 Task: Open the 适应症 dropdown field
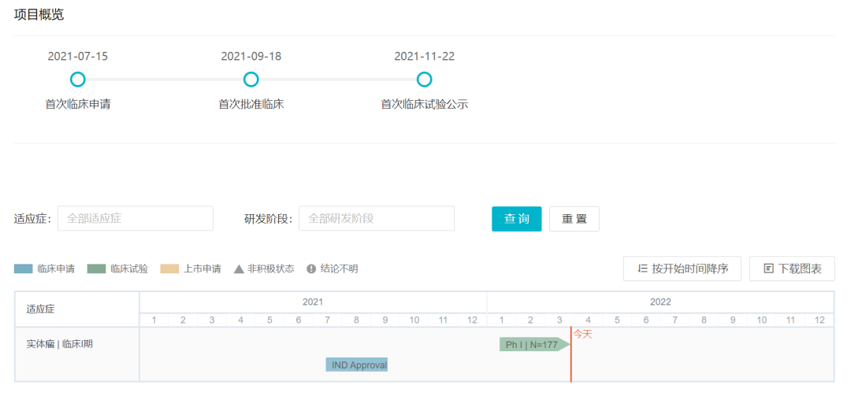135,218
